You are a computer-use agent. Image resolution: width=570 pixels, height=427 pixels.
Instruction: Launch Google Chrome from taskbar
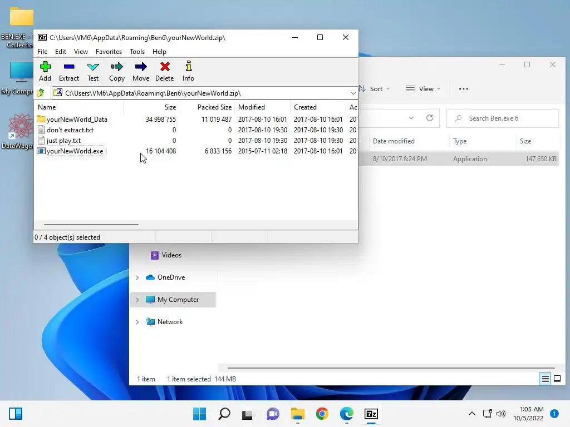pyautogui.click(x=322, y=414)
